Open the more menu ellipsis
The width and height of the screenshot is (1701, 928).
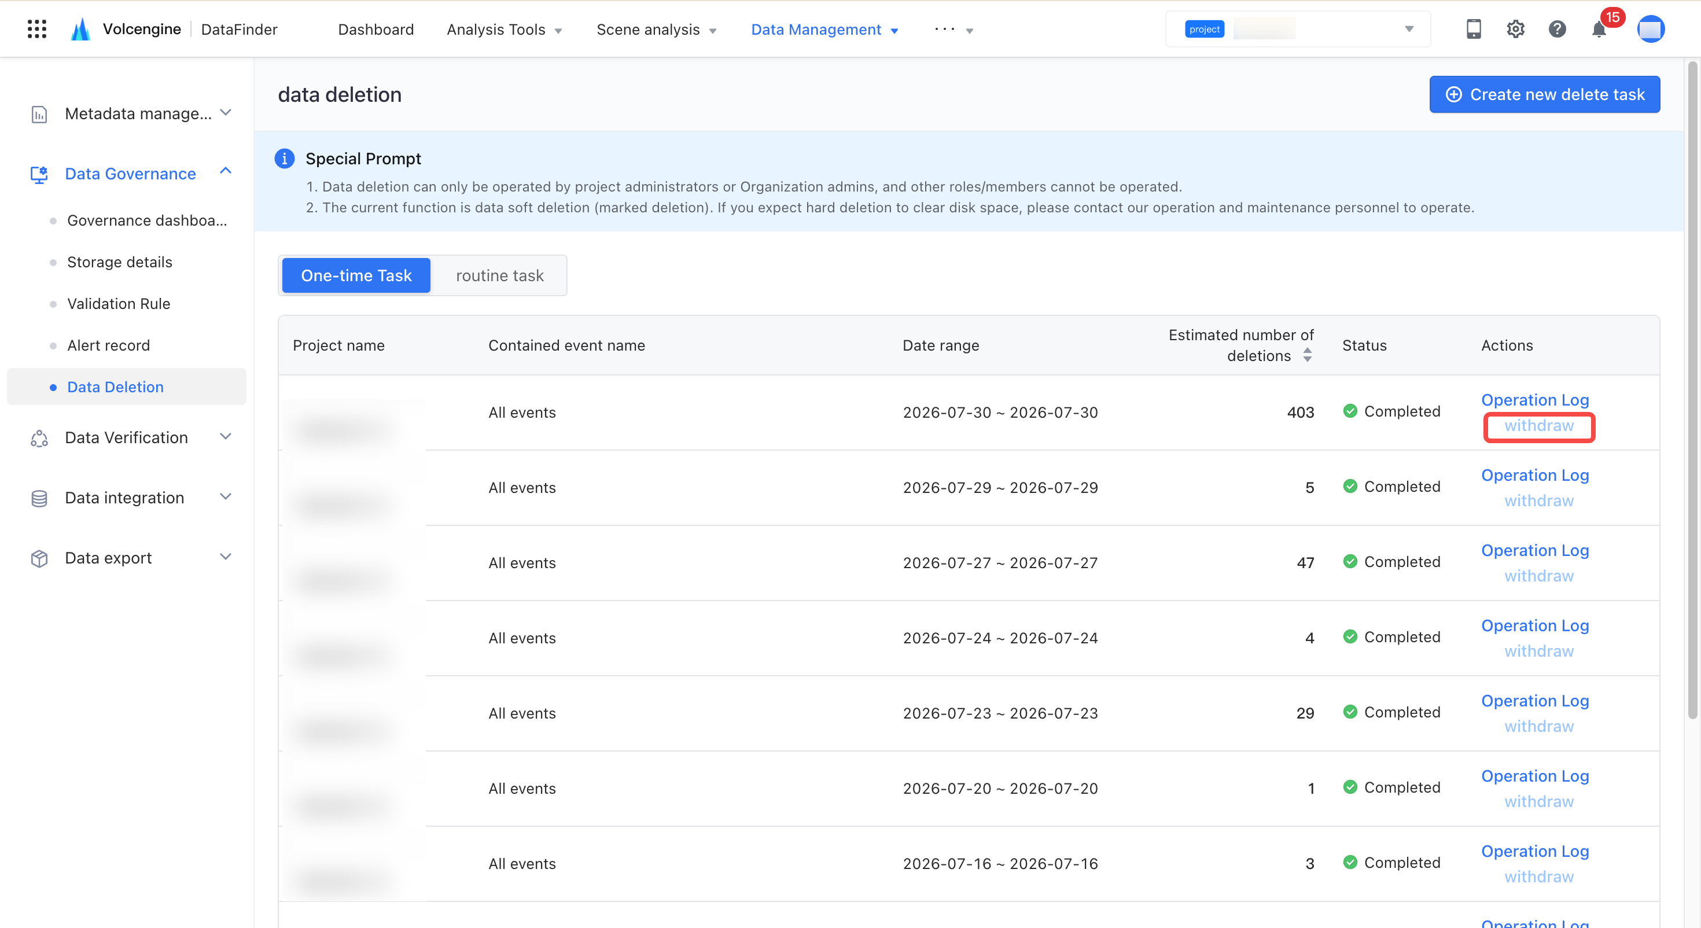tap(953, 30)
